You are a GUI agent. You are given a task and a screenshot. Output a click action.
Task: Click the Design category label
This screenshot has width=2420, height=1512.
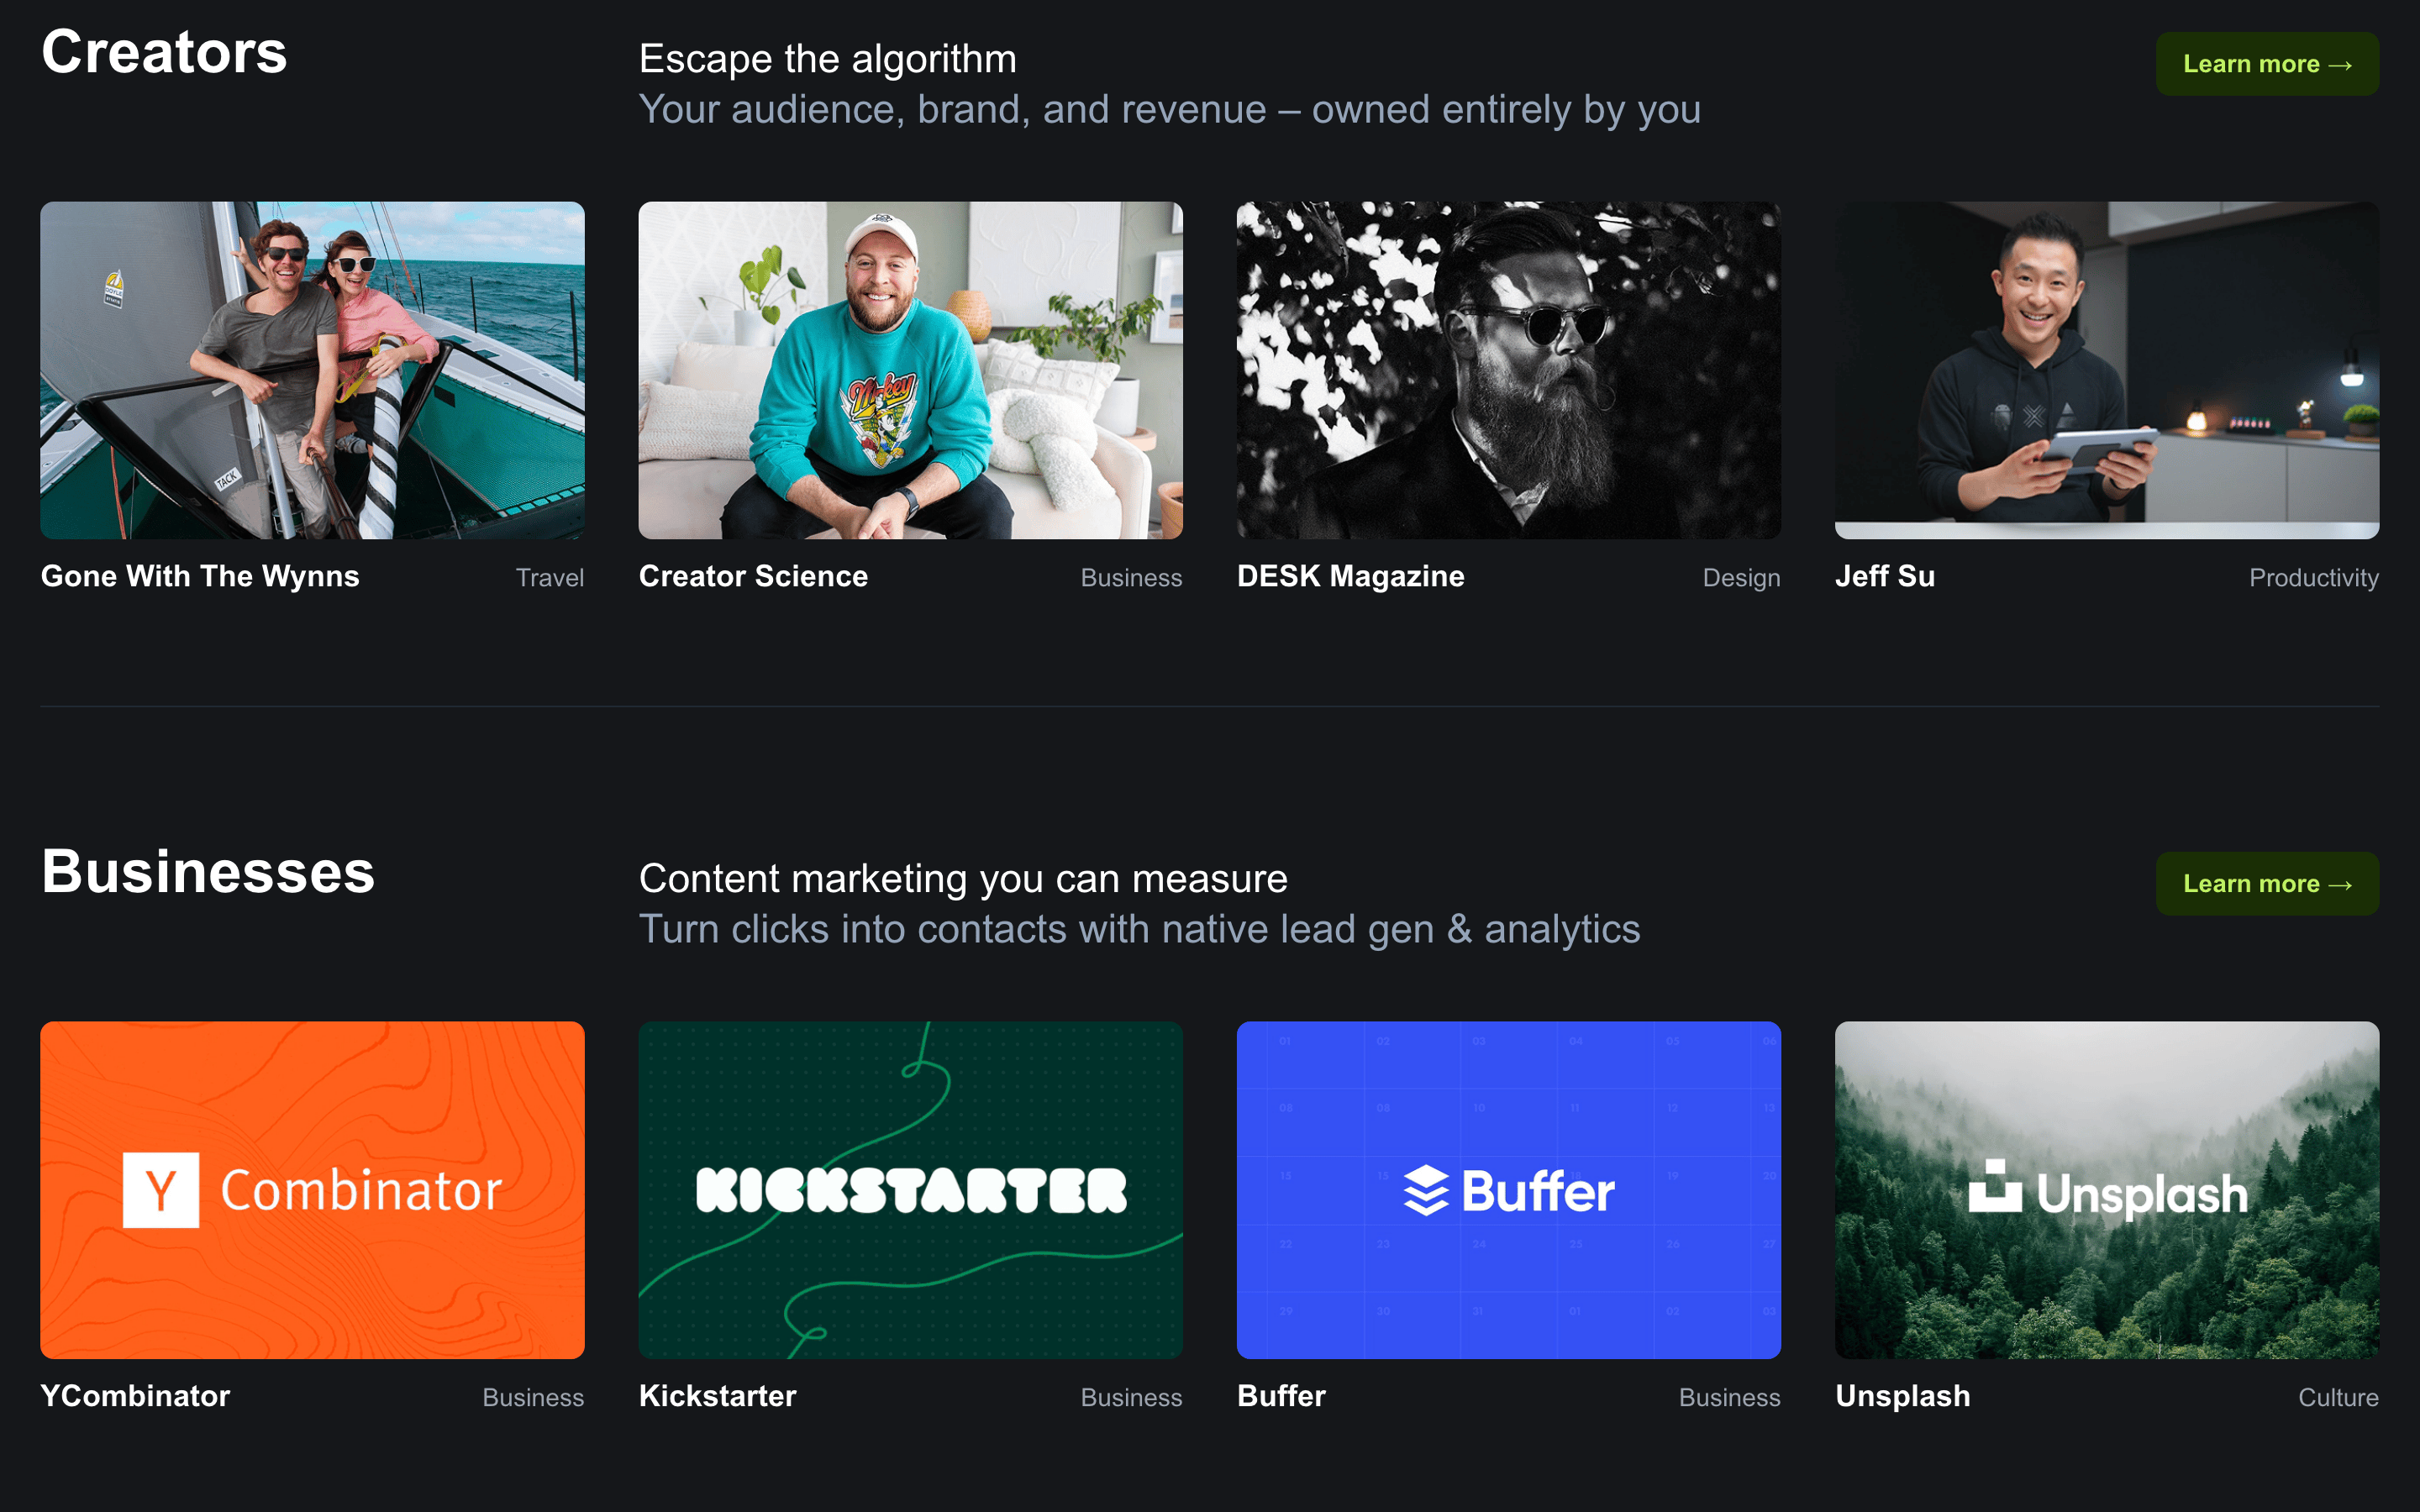tap(1741, 578)
